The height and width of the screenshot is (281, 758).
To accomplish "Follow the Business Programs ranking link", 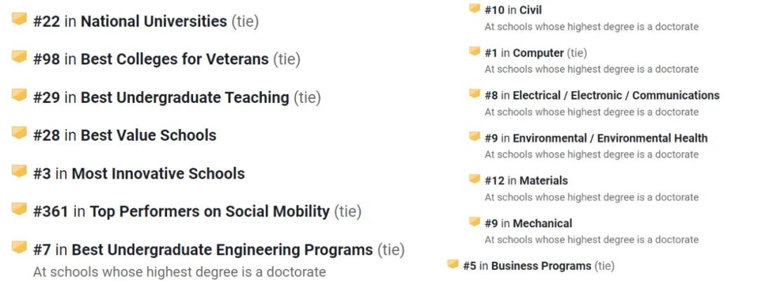I will pos(541,266).
